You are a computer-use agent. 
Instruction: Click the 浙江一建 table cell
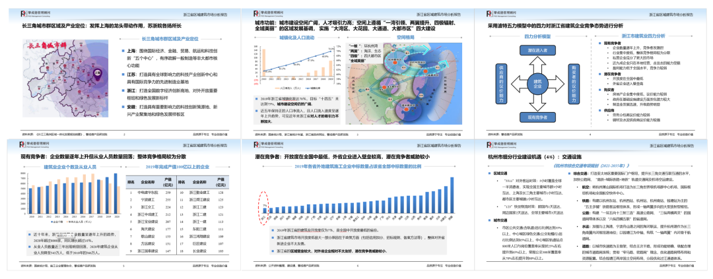coord(201,222)
